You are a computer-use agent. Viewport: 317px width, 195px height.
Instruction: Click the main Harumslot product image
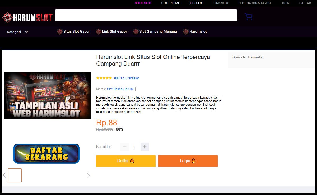point(47,95)
